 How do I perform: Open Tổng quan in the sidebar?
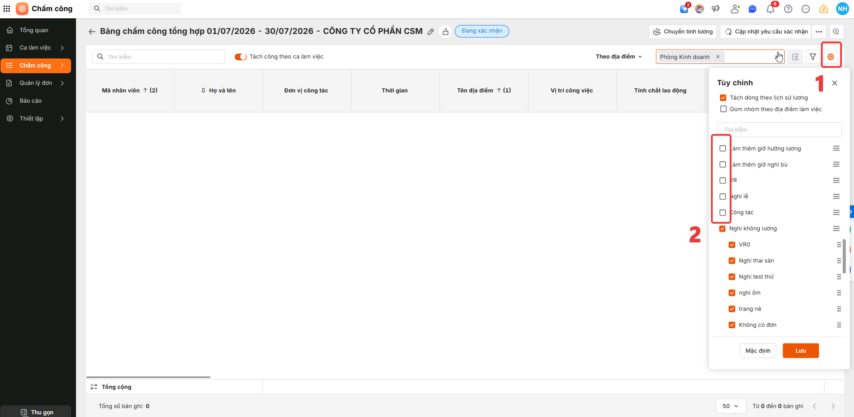pyautogui.click(x=36, y=30)
